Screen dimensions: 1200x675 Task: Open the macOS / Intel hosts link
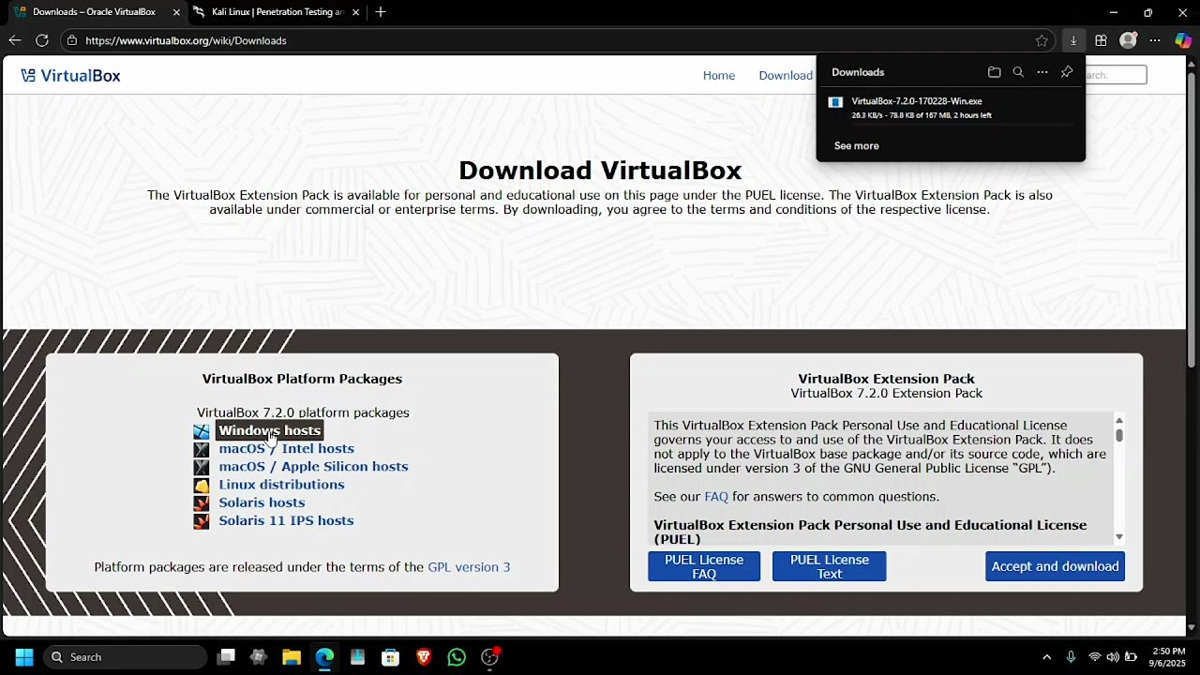(286, 449)
